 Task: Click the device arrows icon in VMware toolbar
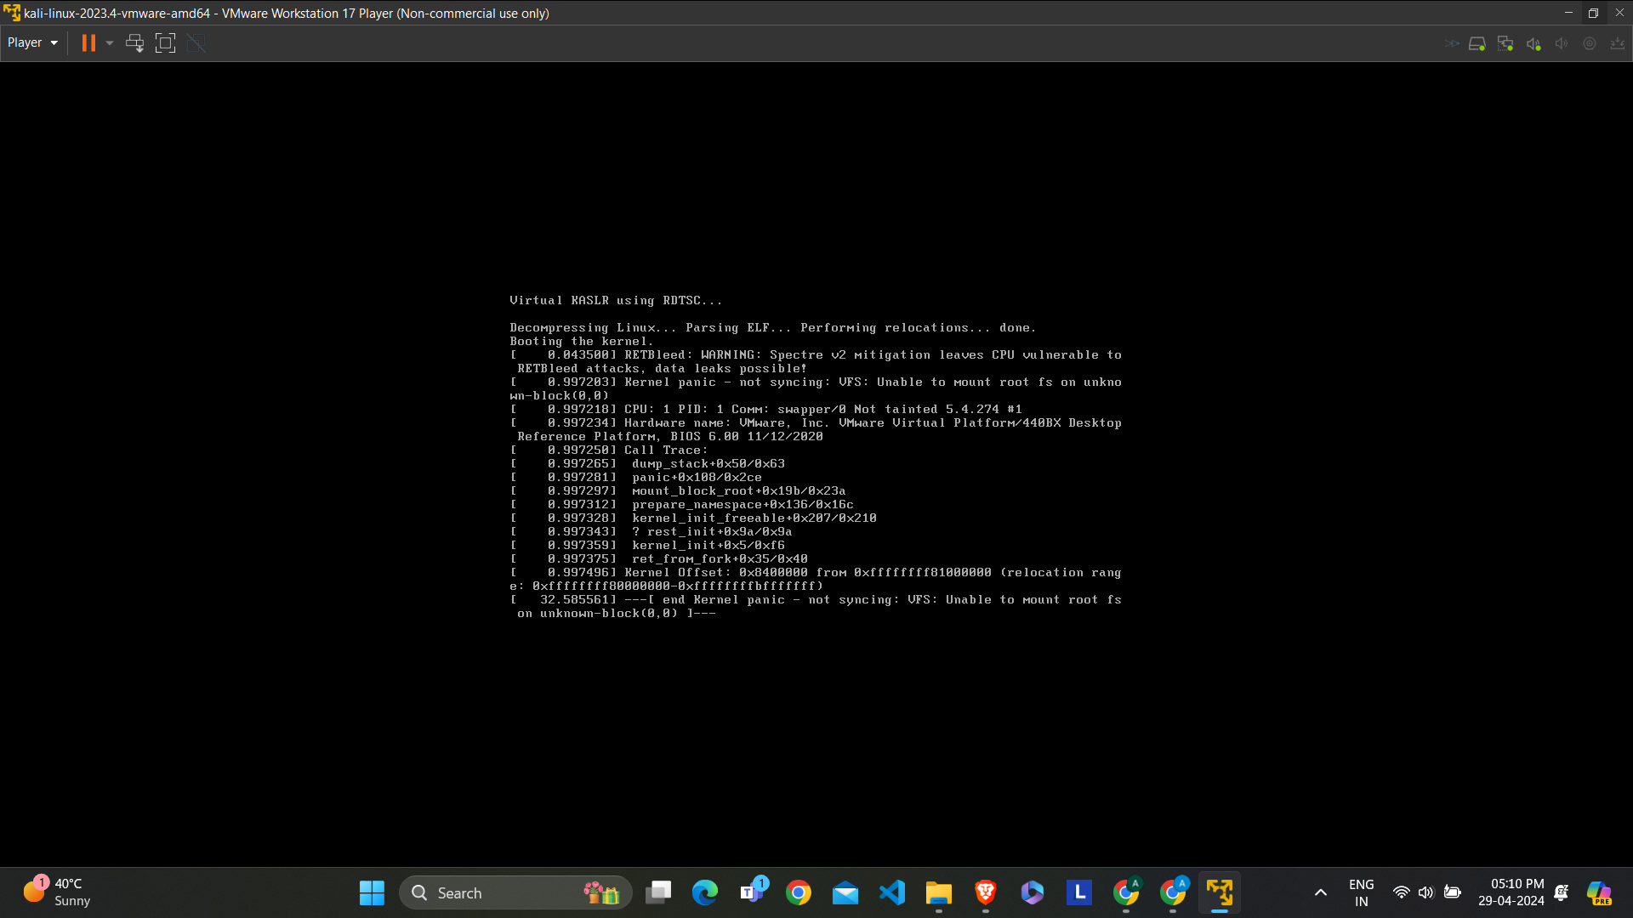click(x=1452, y=43)
